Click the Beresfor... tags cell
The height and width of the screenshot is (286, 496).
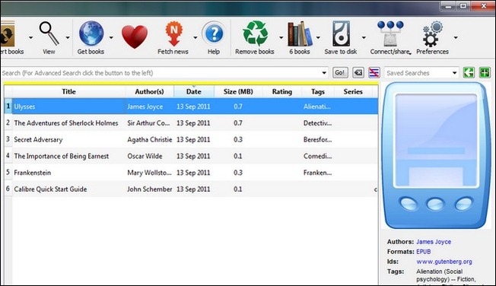tap(317, 139)
